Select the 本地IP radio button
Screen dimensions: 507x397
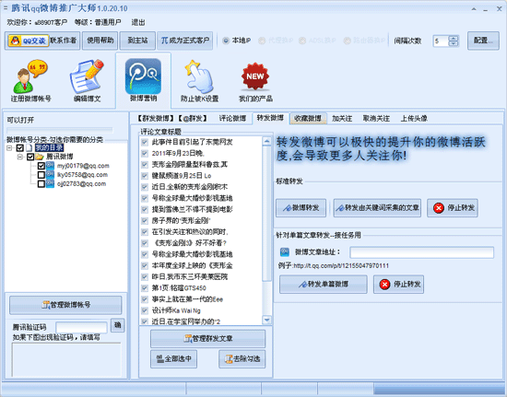pos(226,41)
